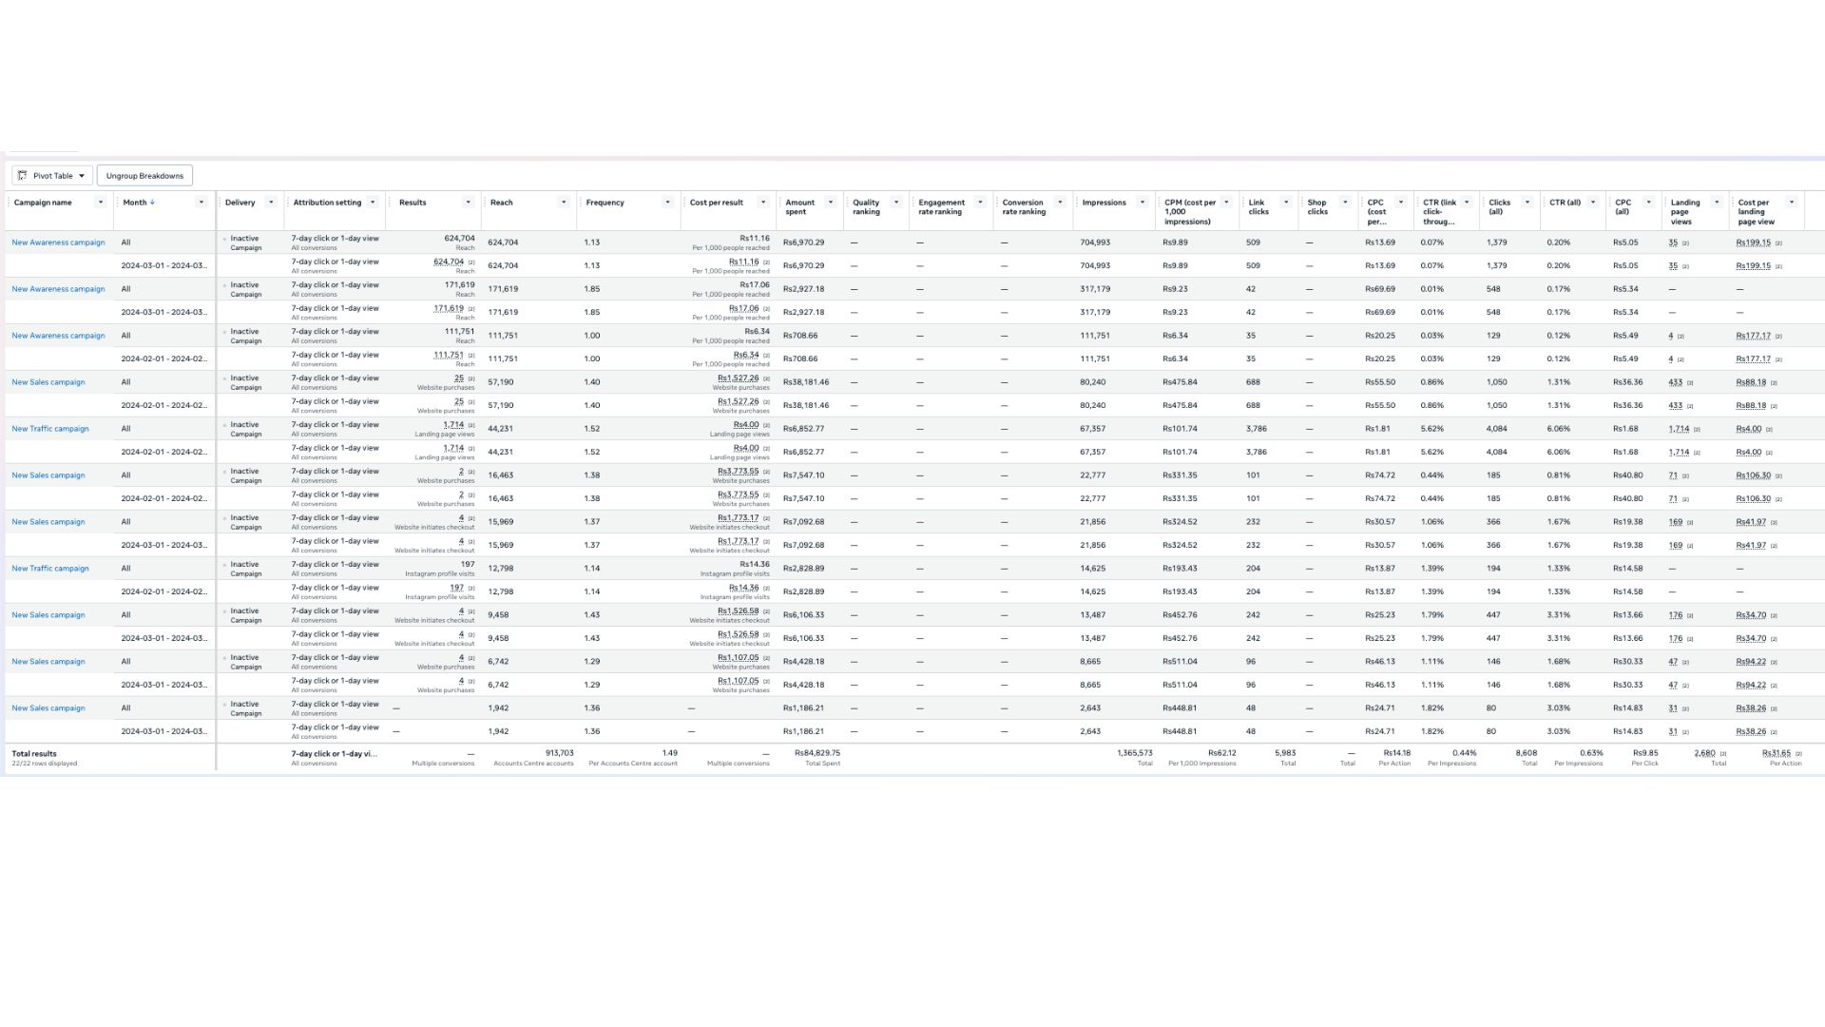Open Cost per result column menu
Screen dimensions: 1825x1027
click(762, 203)
